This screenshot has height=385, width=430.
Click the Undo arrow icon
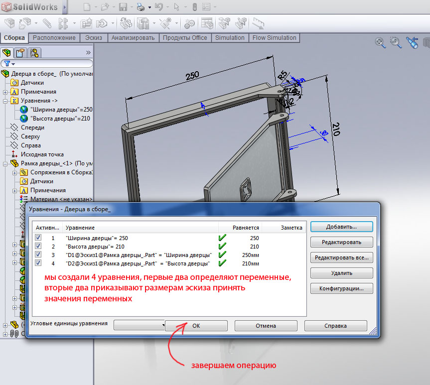click(x=158, y=7)
